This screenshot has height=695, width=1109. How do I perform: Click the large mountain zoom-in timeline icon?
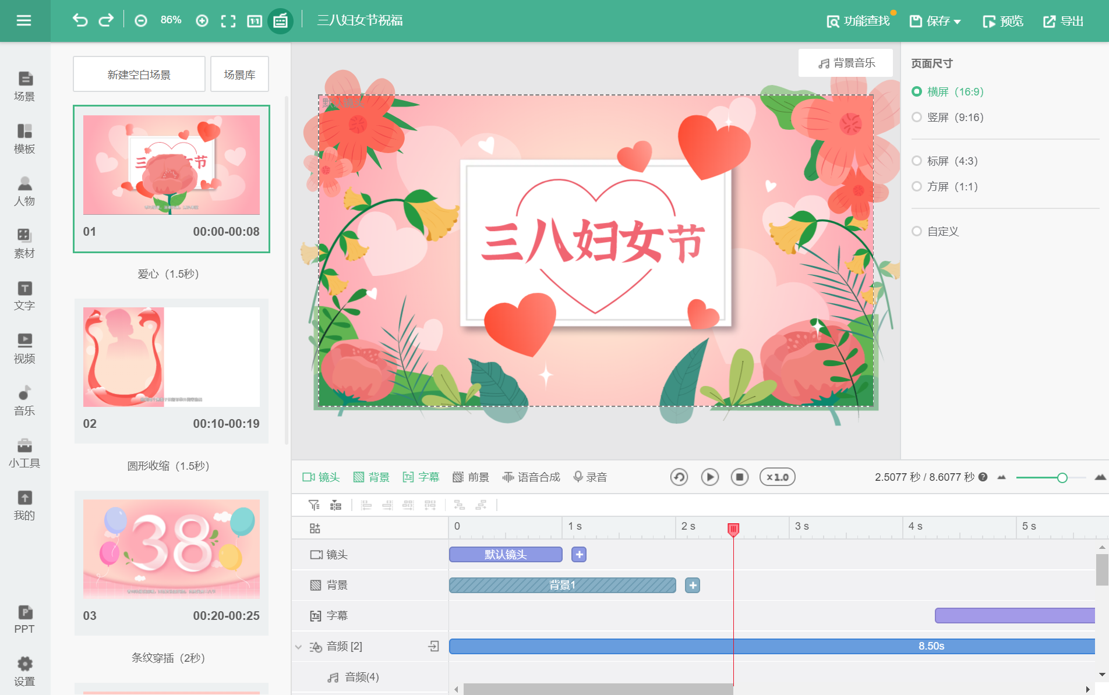point(1100,477)
